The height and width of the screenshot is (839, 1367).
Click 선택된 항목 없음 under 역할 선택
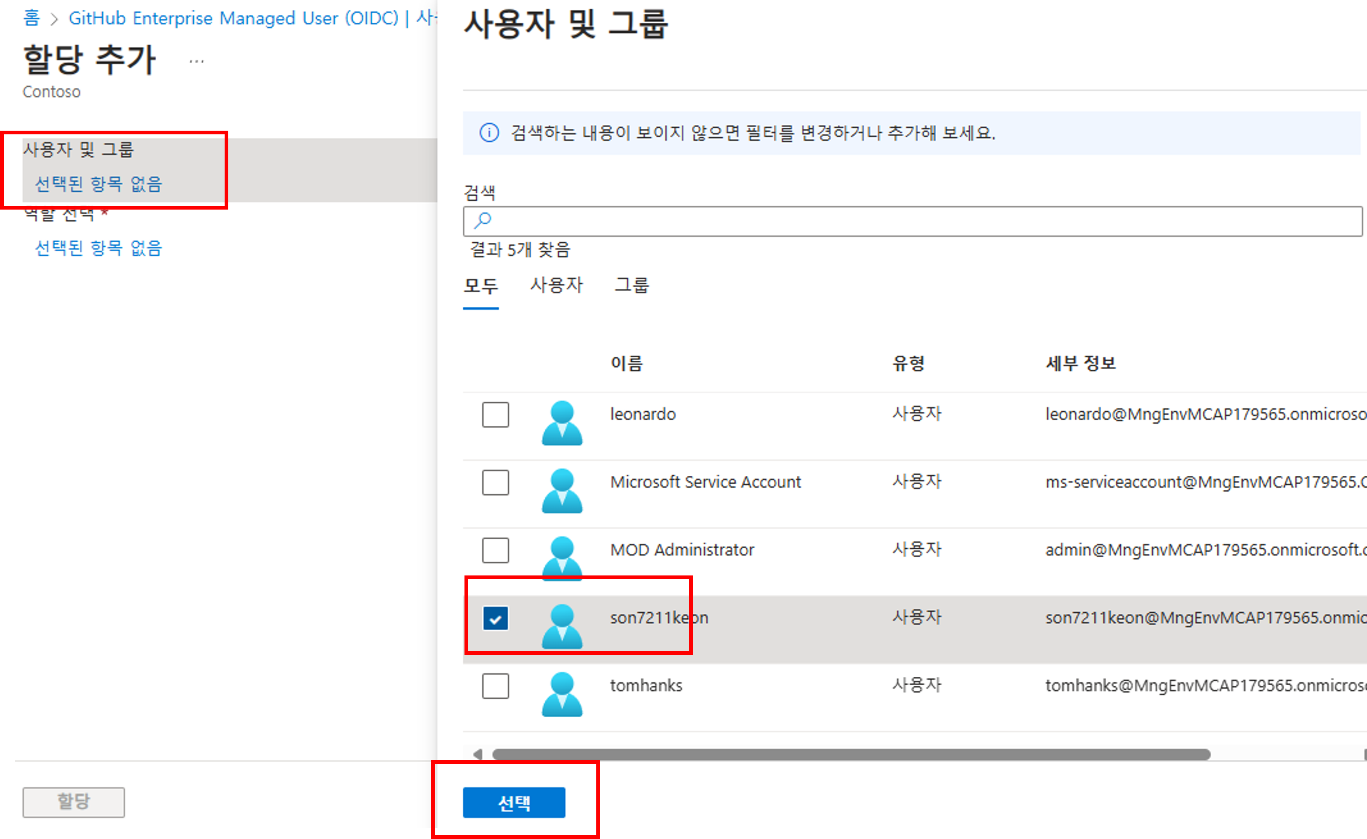(x=98, y=248)
